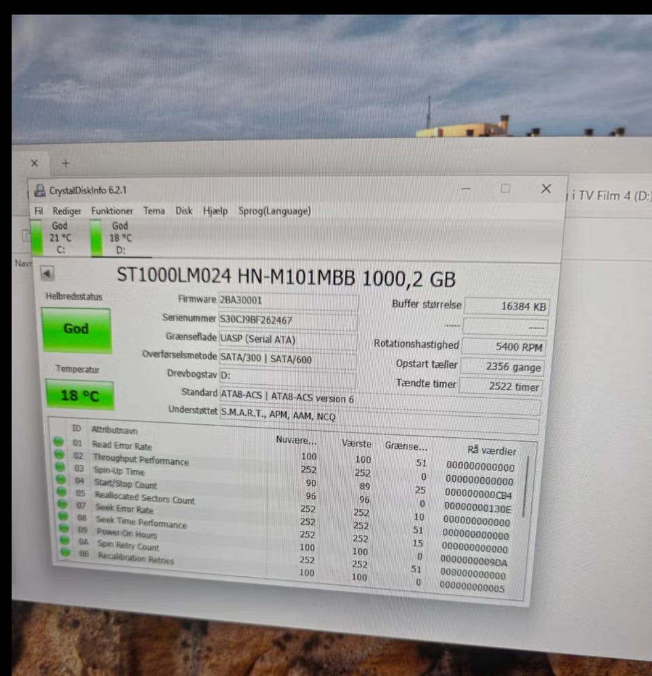Click the Buffer størrelse value 16384 KB
The width and height of the screenshot is (652, 676).
507,306
